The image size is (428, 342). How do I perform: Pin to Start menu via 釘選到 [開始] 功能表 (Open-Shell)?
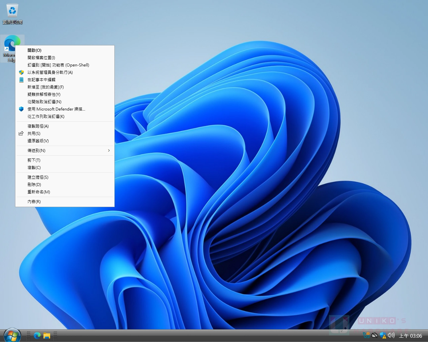(65, 65)
